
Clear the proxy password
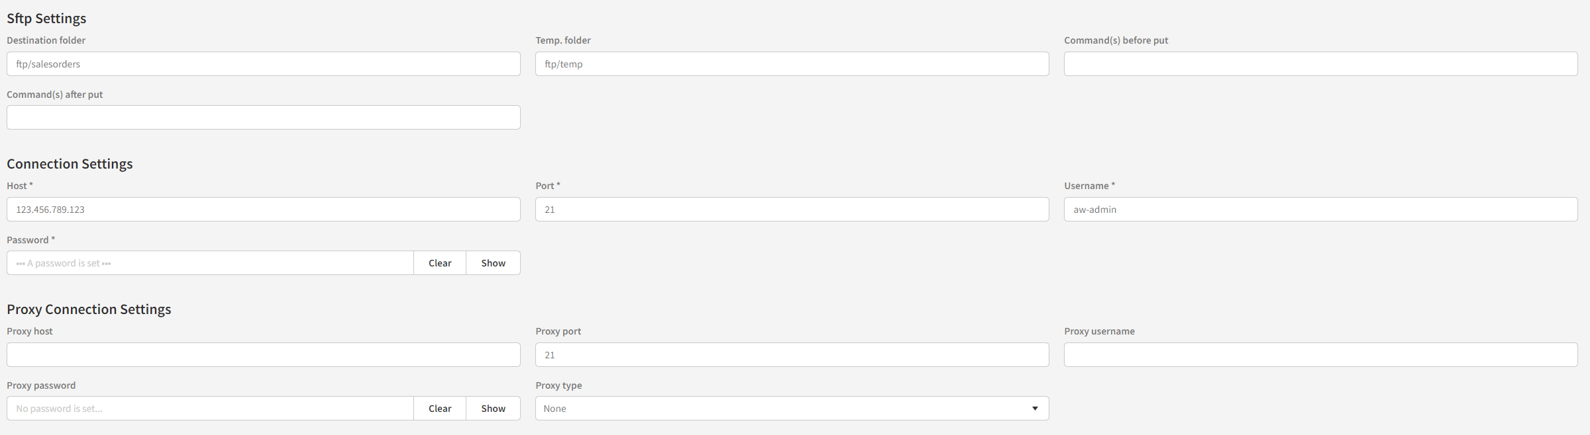click(440, 409)
